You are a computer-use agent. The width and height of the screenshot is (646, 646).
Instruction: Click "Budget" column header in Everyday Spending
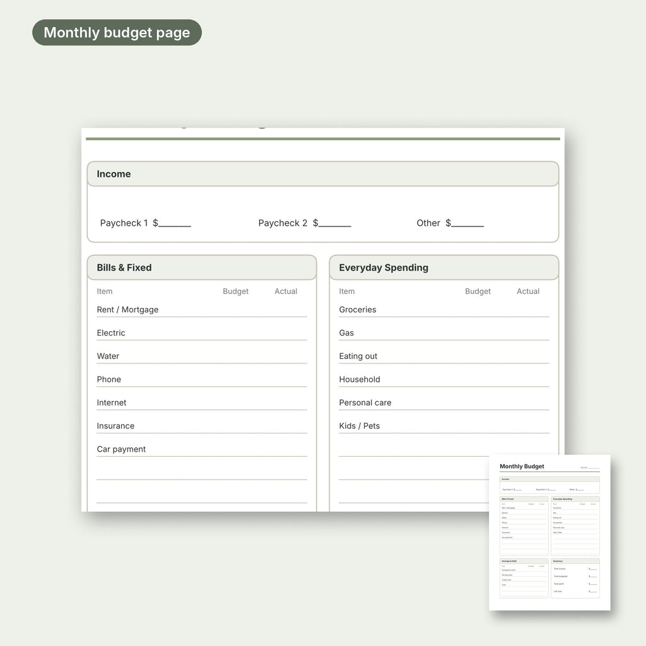[x=478, y=291]
